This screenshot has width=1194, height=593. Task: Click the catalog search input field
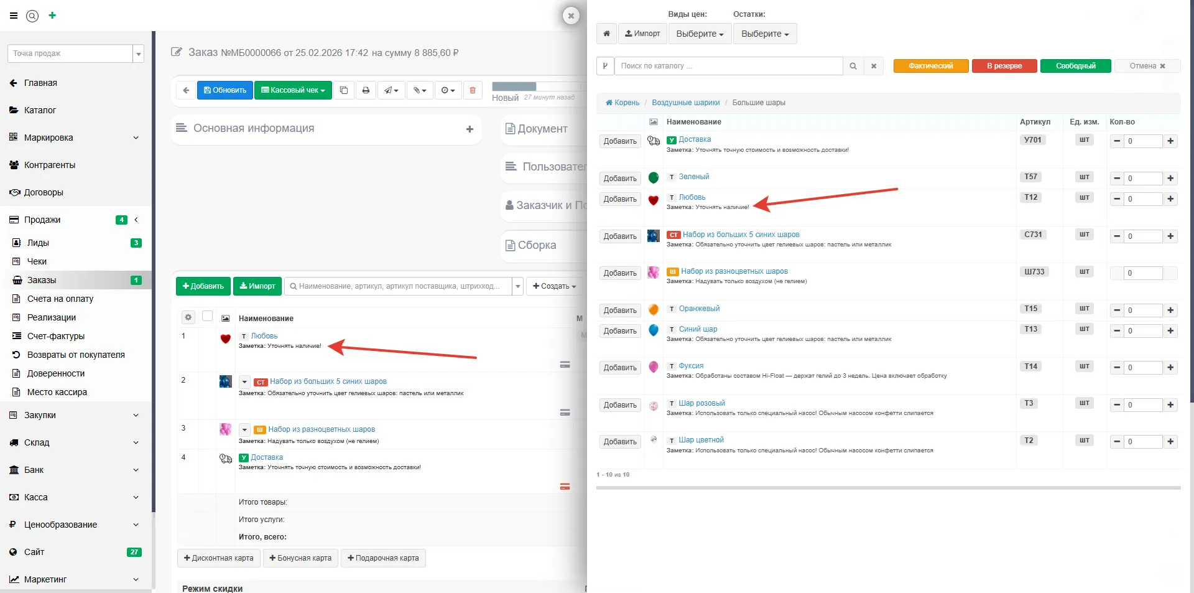tap(728, 66)
